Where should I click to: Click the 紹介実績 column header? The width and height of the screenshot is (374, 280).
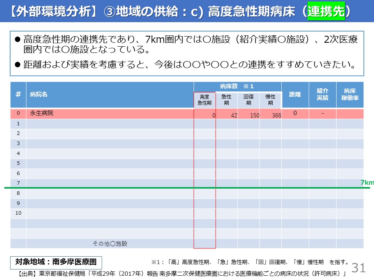[x=323, y=94]
